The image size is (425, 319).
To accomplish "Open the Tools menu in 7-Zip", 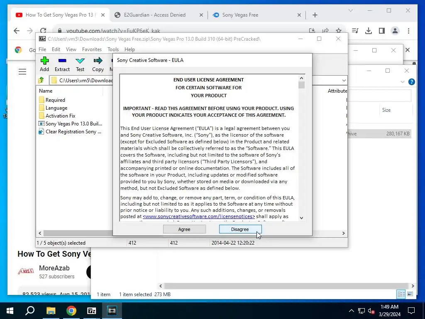I will tap(113, 49).
